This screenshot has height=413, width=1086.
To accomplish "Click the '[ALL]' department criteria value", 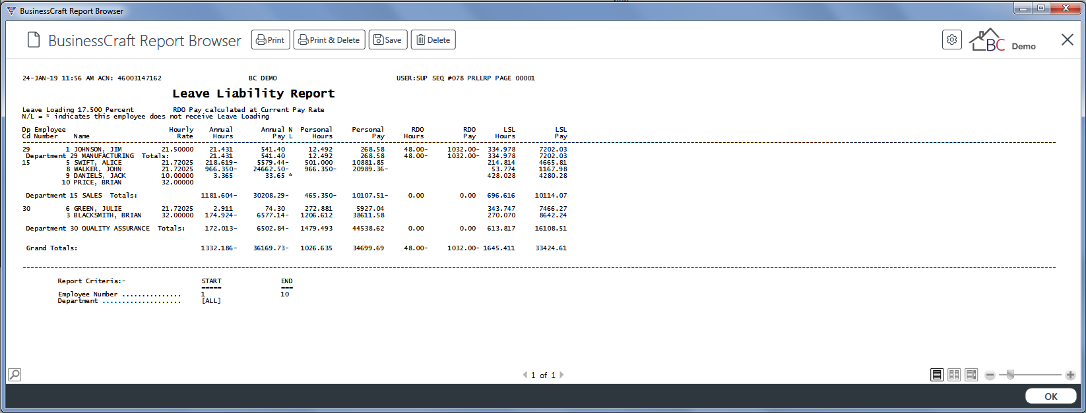I will tap(211, 301).
